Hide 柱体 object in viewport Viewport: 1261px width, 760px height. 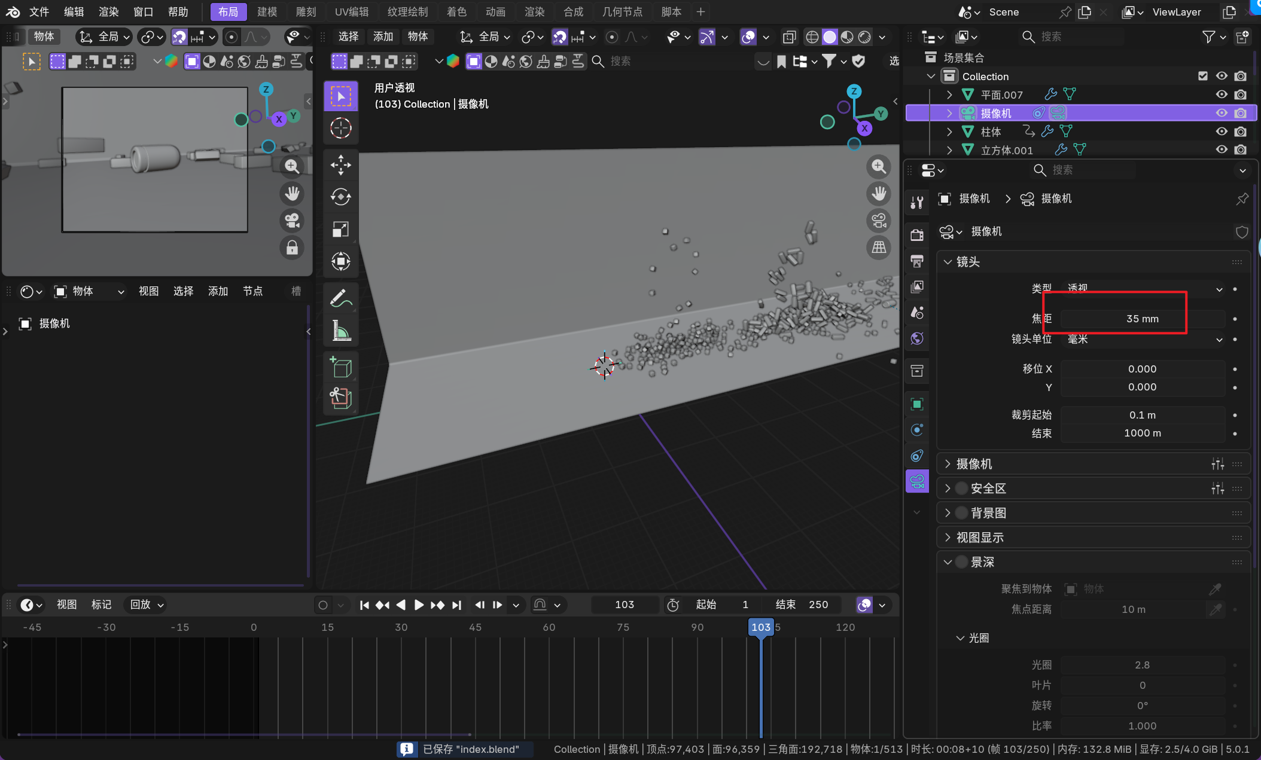click(x=1222, y=132)
